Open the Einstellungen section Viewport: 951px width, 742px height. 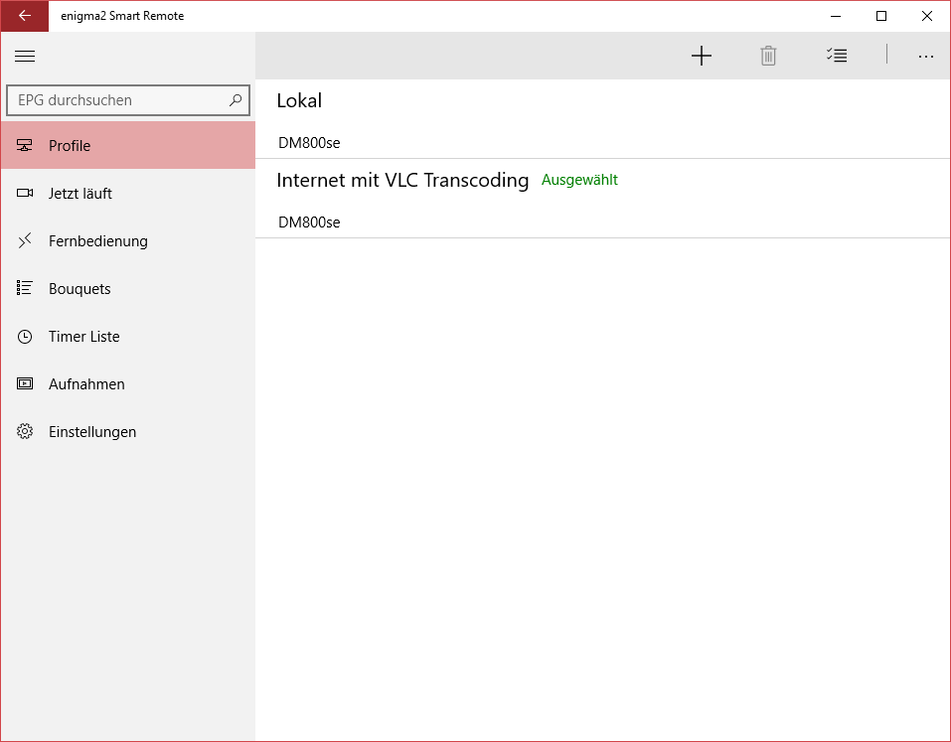click(x=91, y=431)
